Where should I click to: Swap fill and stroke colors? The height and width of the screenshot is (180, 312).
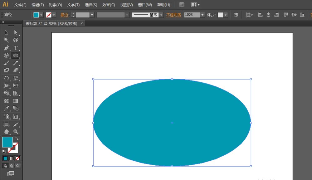pos(17,139)
